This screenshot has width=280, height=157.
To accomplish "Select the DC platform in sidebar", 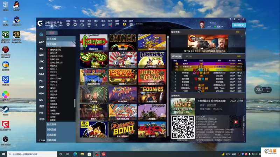I will point(41,100).
